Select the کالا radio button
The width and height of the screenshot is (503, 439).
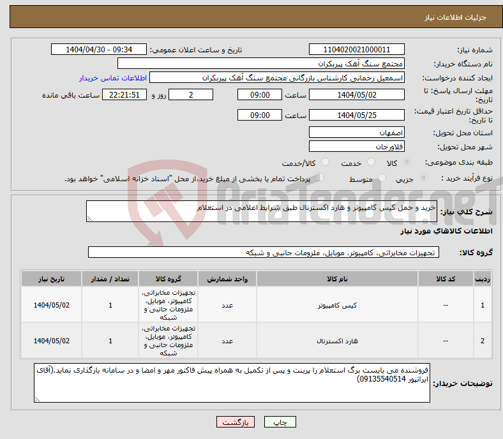(x=407, y=162)
